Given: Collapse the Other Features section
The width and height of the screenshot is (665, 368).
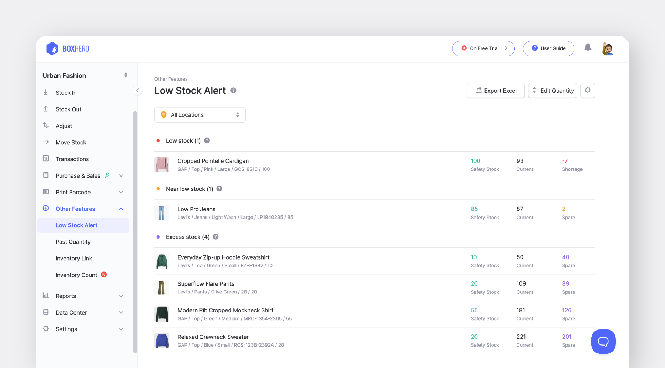Looking at the screenshot, I should pyautogui.click(x=121, y=209).
